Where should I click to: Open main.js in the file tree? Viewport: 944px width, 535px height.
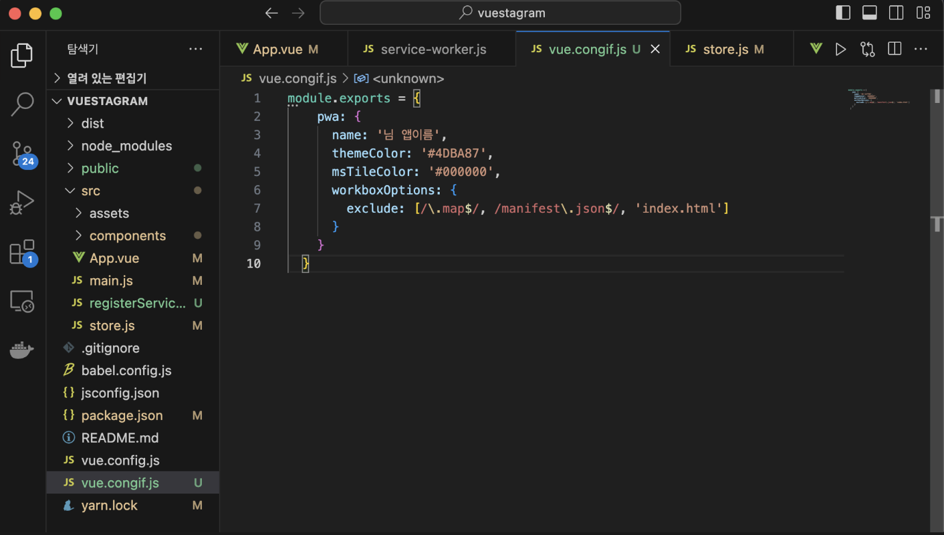click(x=133, y=281)
